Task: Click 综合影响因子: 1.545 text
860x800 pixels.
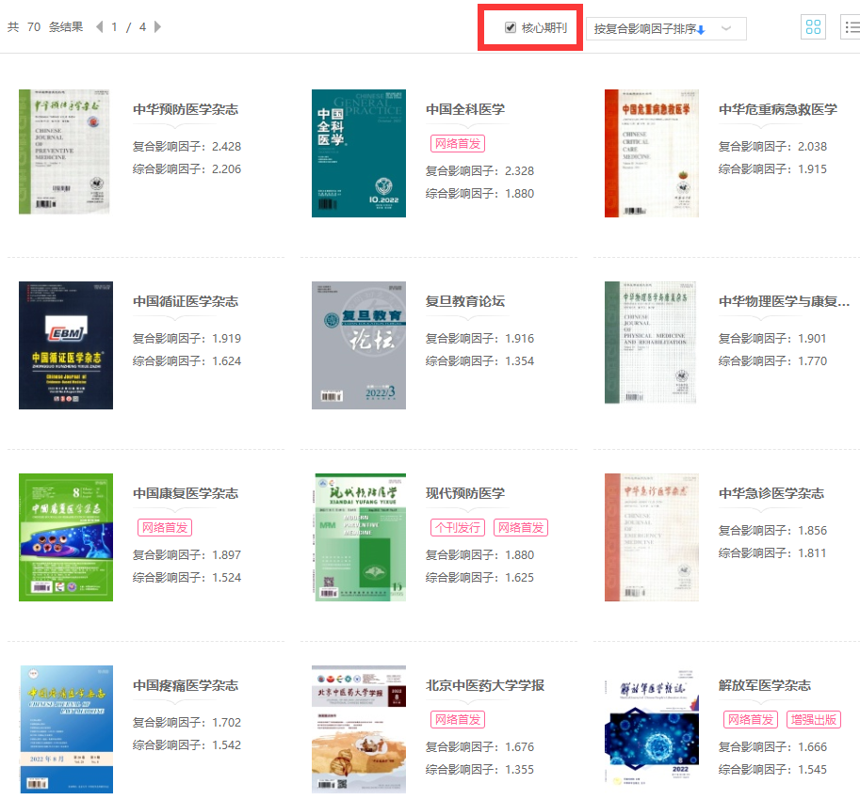Action: 772,769
